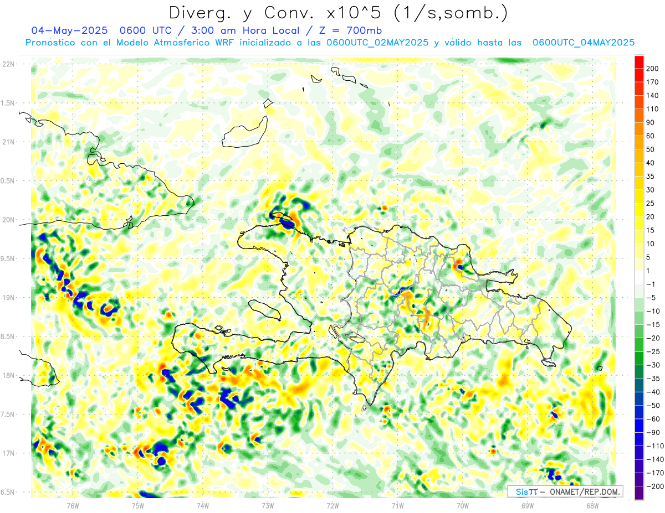Click the '140' colorbar label
The image size is (665, 513).
tap(653, 95)
